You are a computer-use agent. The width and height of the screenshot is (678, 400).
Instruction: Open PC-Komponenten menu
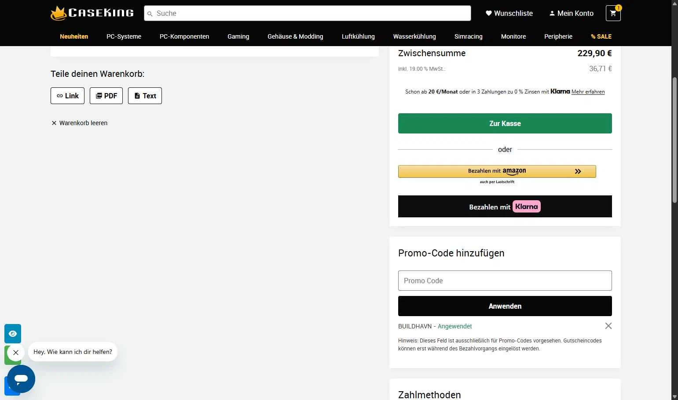184,36
